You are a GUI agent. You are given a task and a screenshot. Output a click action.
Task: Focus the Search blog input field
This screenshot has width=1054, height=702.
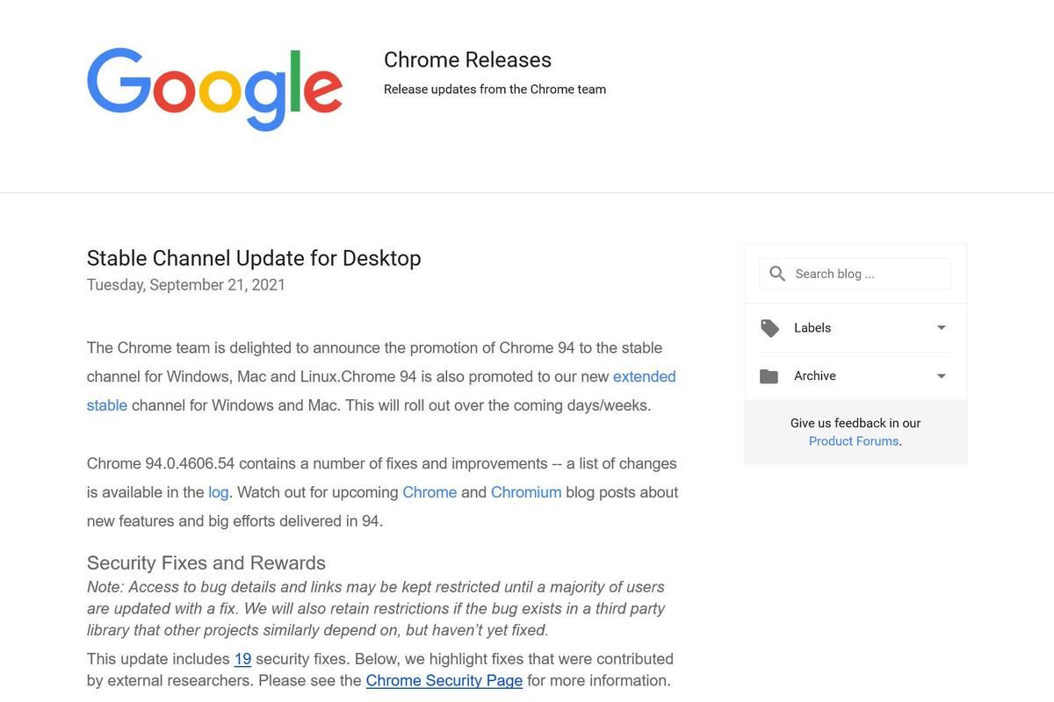(855, 274)
